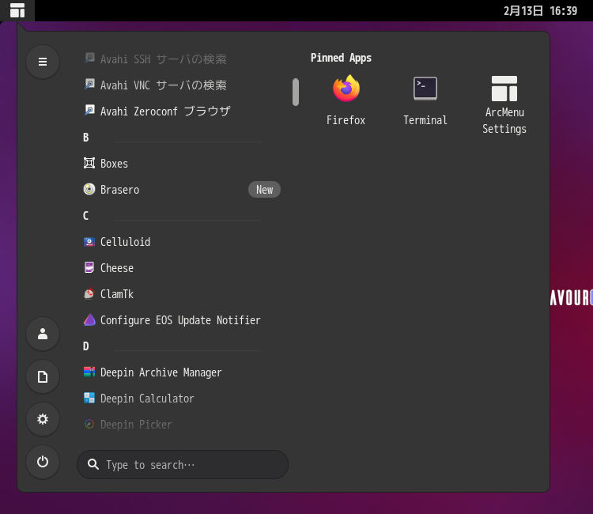
Task: Launch Cheese from the app list
Action: click(x=182, y=268)
